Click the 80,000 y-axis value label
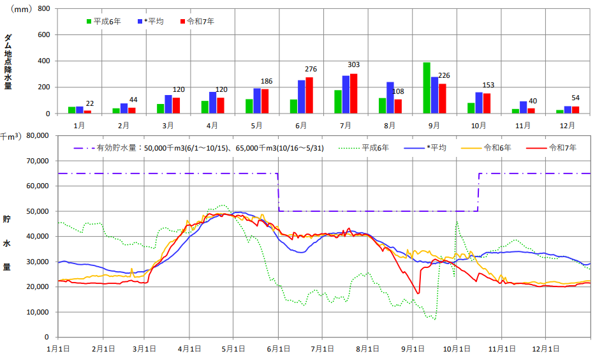595x356 pixels. click(x=37, y=136)
